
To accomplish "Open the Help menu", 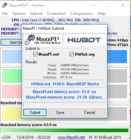I will tap(101, 14).
